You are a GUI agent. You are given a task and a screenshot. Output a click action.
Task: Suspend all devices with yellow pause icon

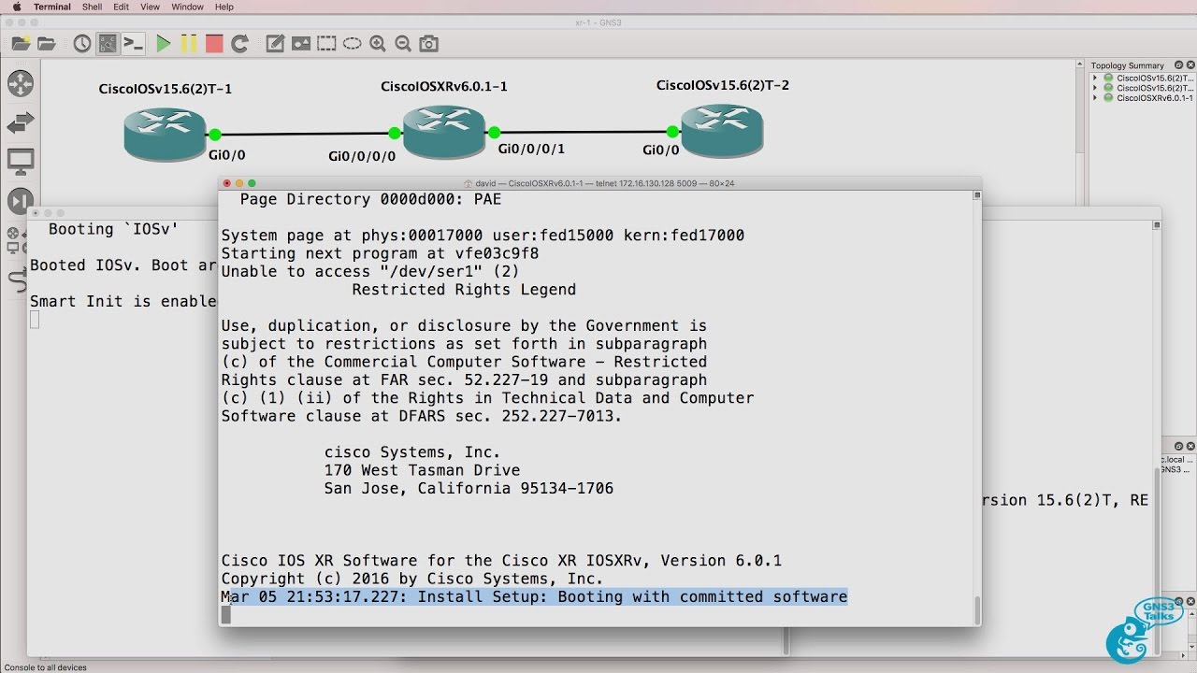tap(189, 43)
